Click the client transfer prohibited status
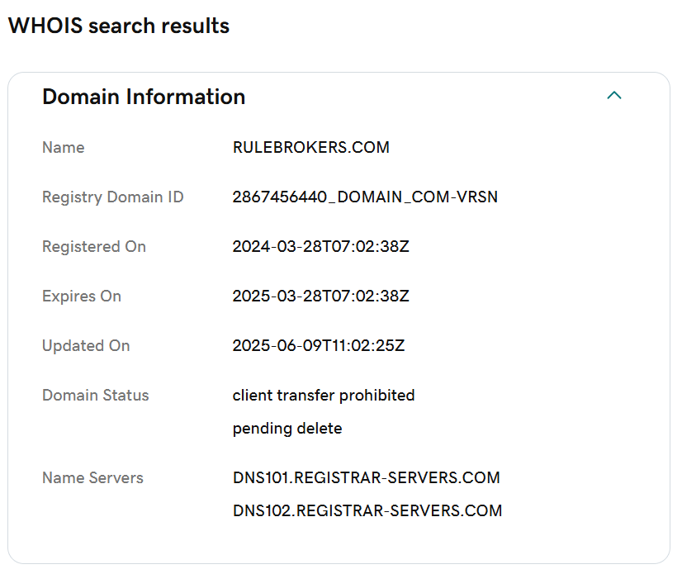This screenshot has width=682, height=574. pos(324,396)
